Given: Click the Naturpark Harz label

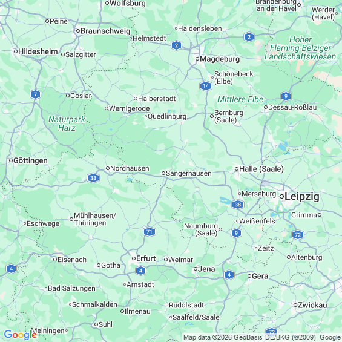Looking at the screenshot, I should click(x=67, y=123).
